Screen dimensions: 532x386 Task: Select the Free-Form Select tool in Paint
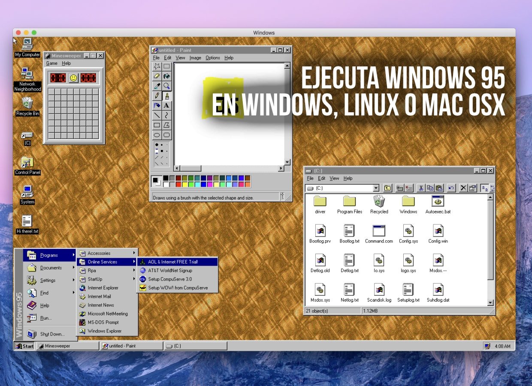(157, 66)
